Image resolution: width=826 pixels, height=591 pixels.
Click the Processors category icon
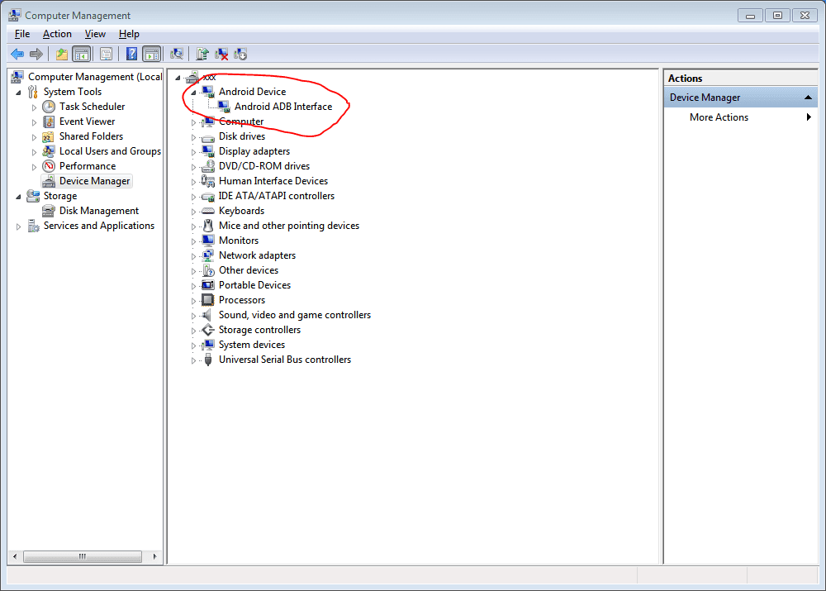(x=208, y=300)
